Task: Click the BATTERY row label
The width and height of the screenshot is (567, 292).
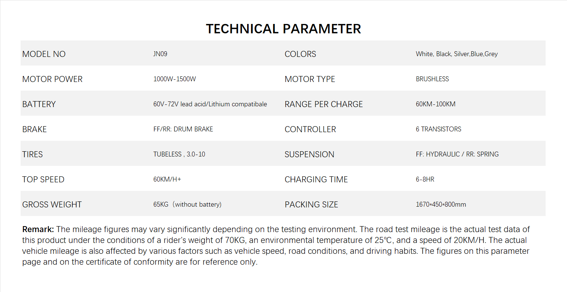Action: click(39, 104)
